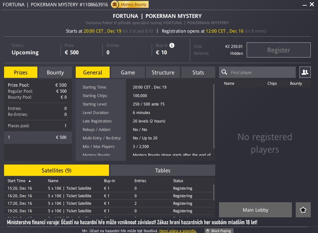The width and height of the screenshot is (318, 233).
Task: Click the Satellites list scrollbar
Action: tap(214, 192)
